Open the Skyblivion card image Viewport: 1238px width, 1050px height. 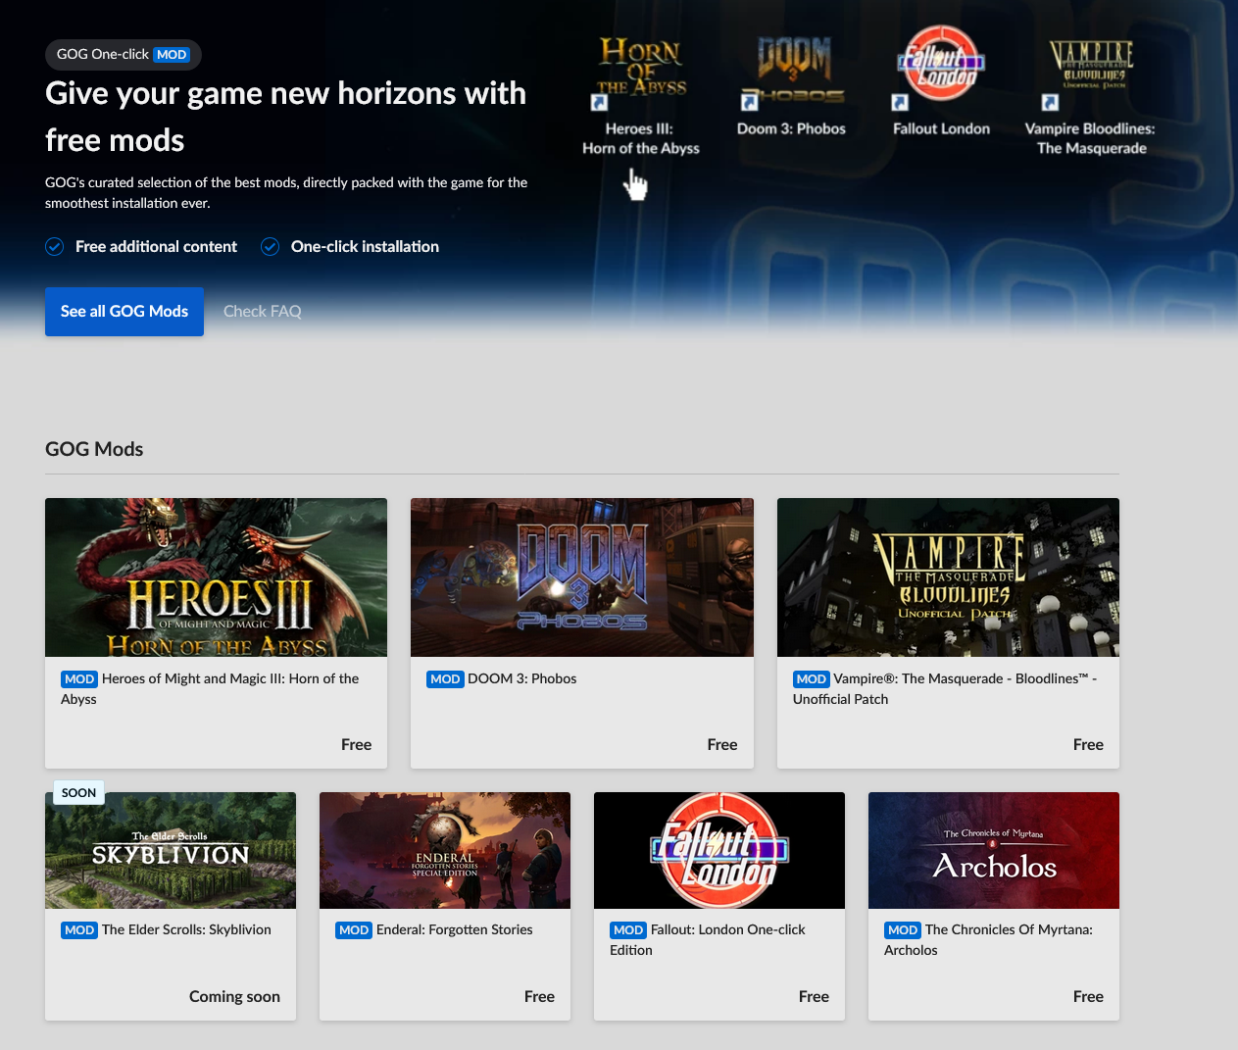171,850
